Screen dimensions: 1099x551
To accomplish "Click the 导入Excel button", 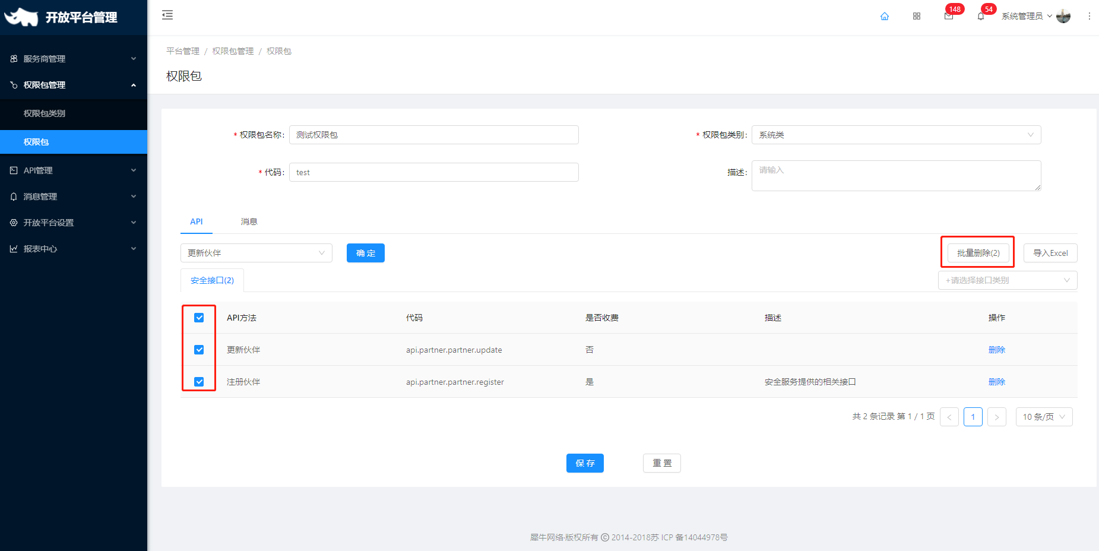I will [x=1050, y=253].
